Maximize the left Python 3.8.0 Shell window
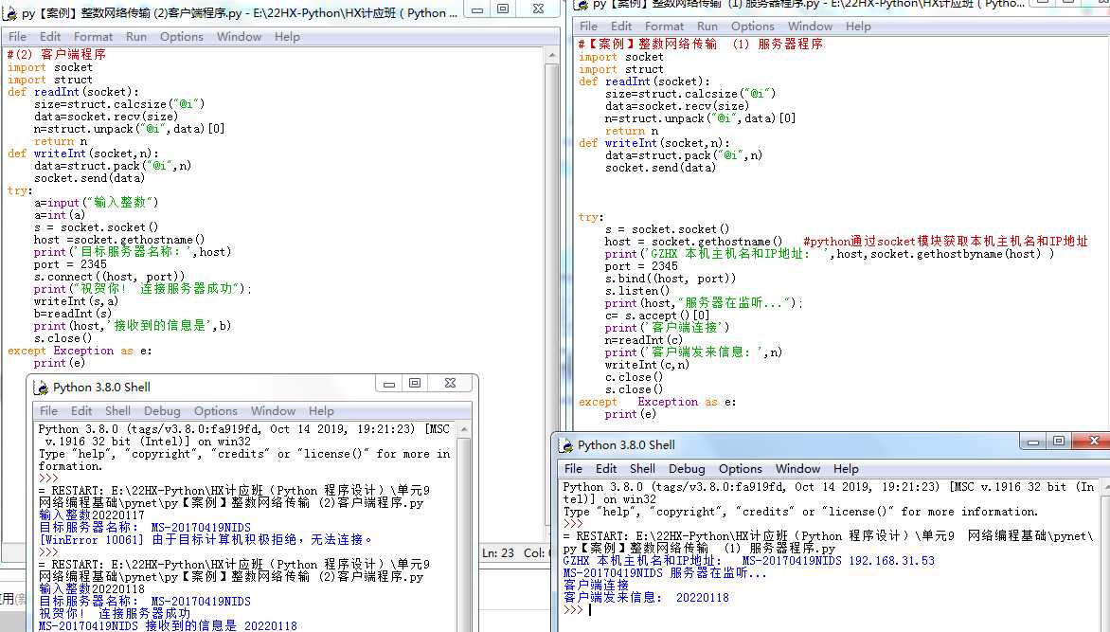Viewport: 1110px width, 632px height. coord(415,384)
